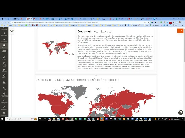The height and width of the screenshot is (138, 185).
Task: Show hidden system tray icons chevron
Action: (x=162, y=119)
